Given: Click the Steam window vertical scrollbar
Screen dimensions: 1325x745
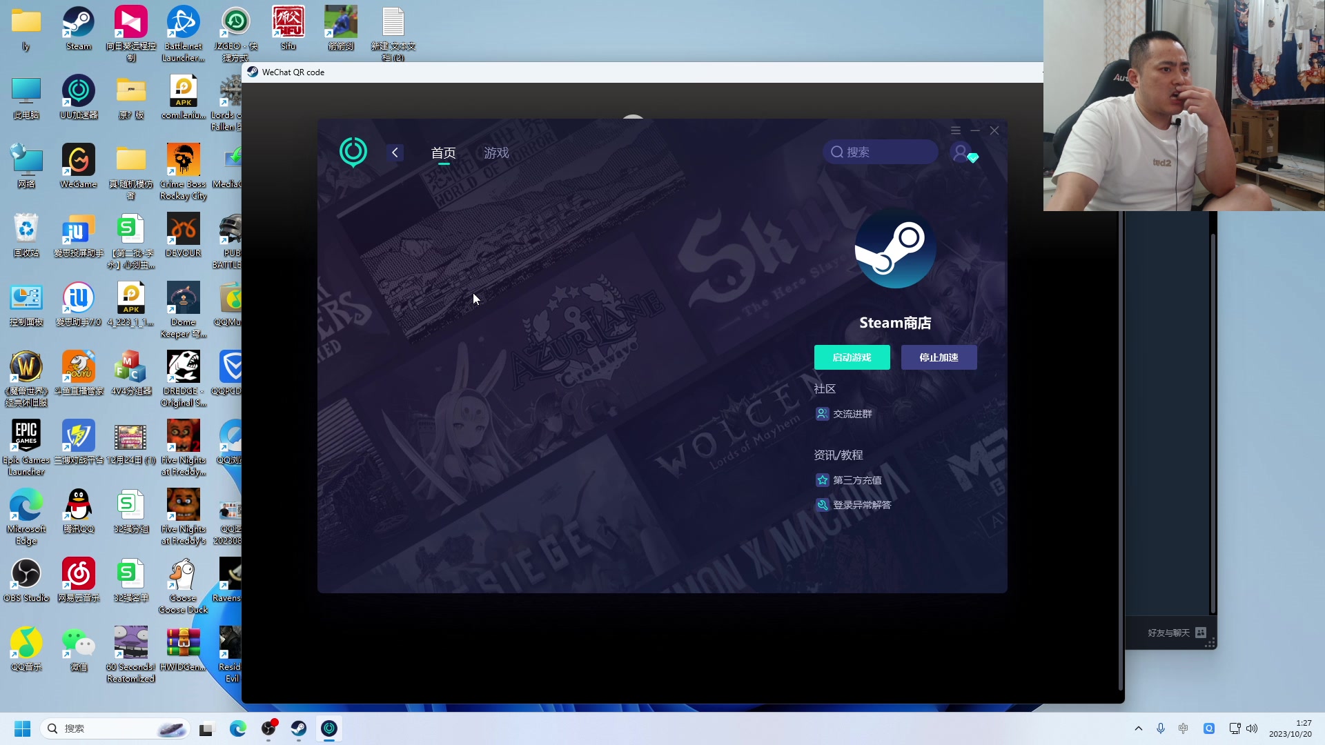Looking at the screenshot, I should point(1213,424).
